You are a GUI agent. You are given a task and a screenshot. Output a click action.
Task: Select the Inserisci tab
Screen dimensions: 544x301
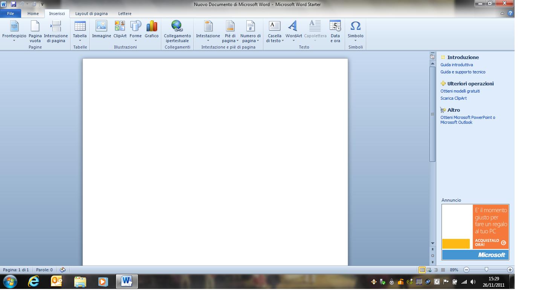coord(57,14)
